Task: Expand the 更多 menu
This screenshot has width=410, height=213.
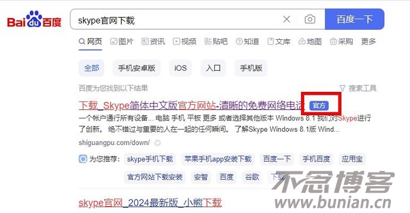Action: click(368, 42)
